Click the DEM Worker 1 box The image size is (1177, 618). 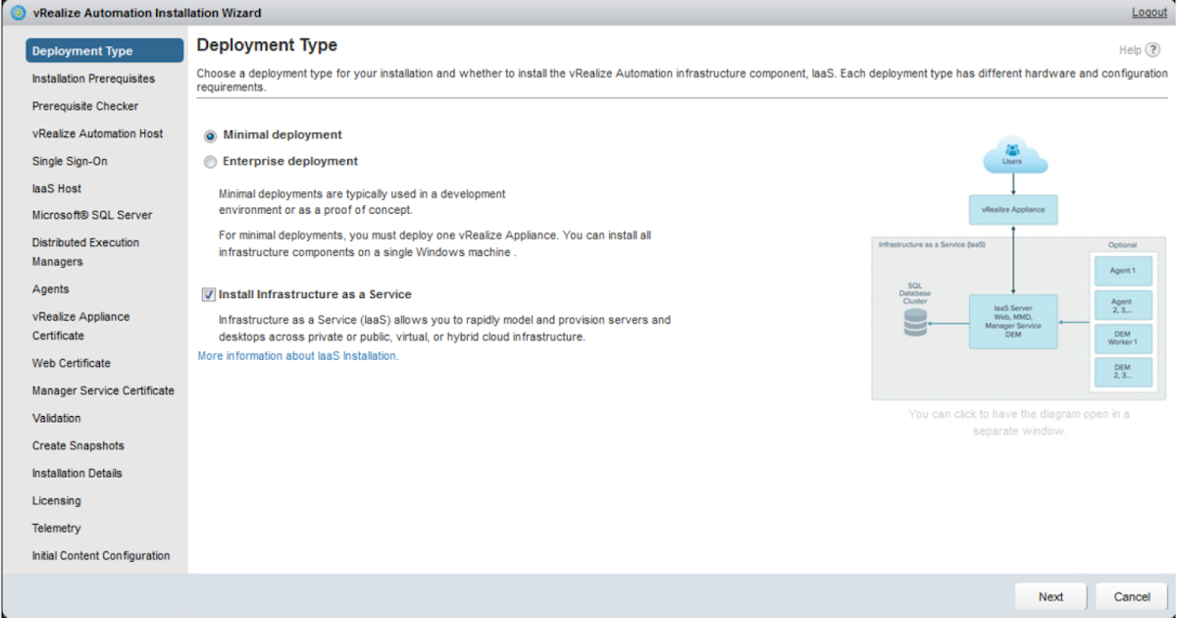tap(1122, 339)
